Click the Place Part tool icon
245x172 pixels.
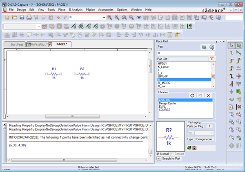[239, 45]
